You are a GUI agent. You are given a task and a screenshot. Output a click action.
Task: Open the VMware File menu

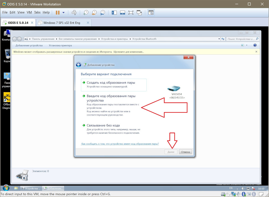click(5, 12)
